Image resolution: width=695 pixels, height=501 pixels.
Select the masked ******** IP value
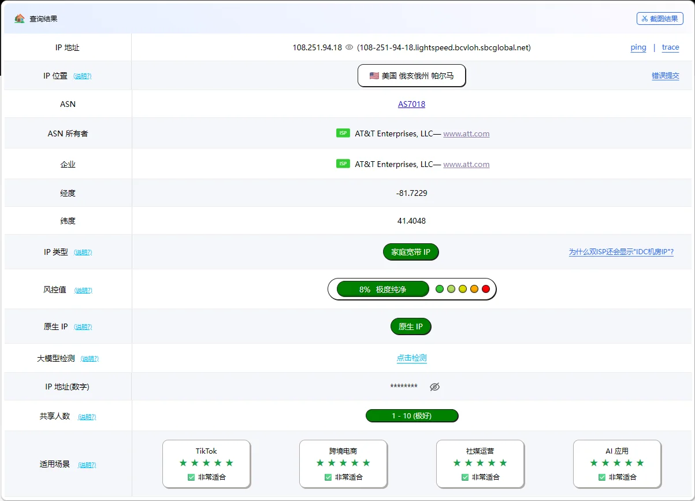404,386
